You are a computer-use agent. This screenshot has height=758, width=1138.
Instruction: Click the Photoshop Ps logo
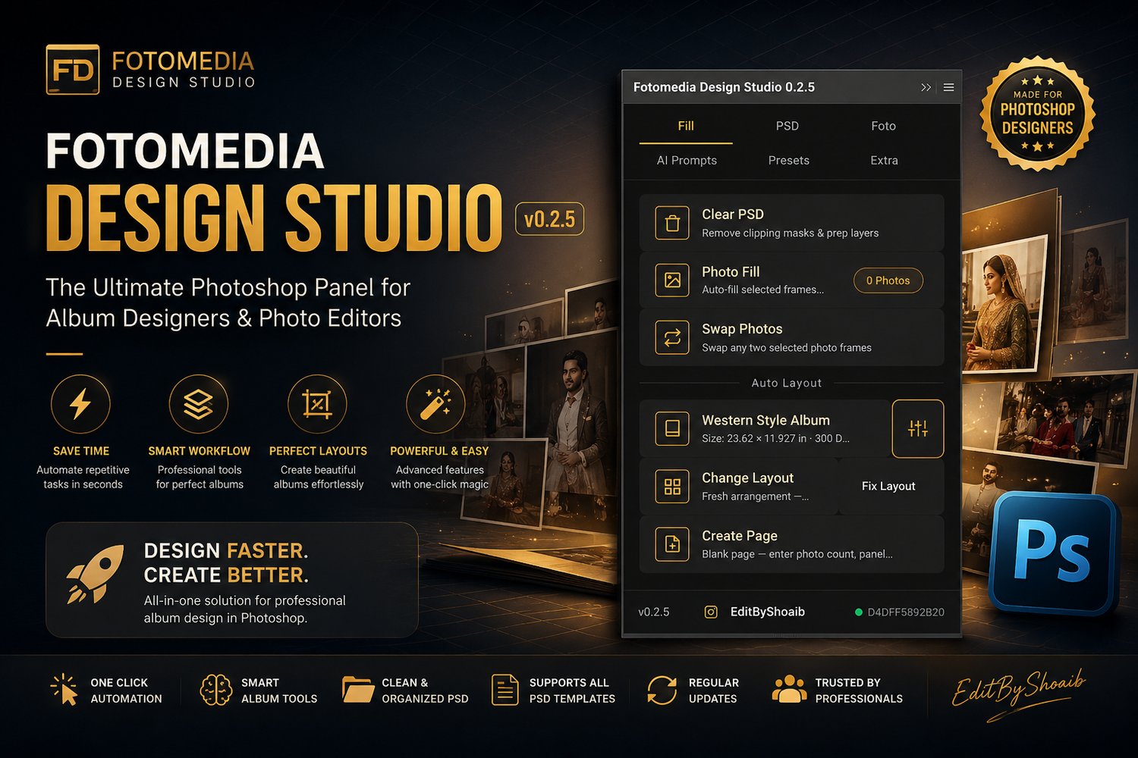[1054, 553]
